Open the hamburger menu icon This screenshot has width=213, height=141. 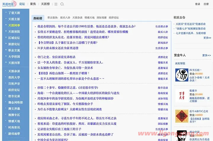pos(56,4)
